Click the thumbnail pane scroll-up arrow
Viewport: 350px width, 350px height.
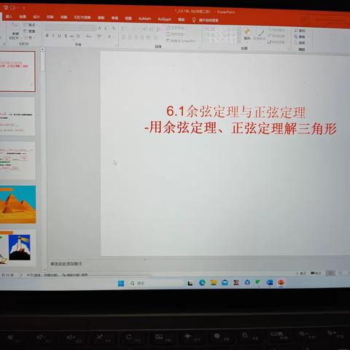[42, 50]
